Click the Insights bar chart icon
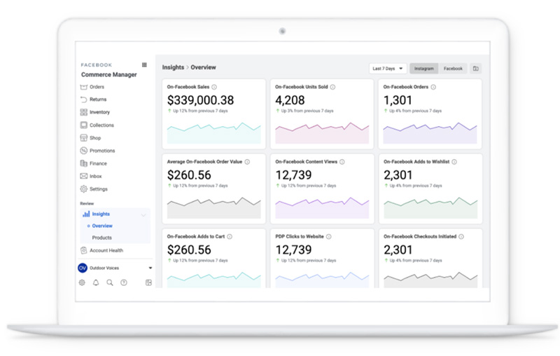This screenshot has height=356, width=560. pos(86,214)
